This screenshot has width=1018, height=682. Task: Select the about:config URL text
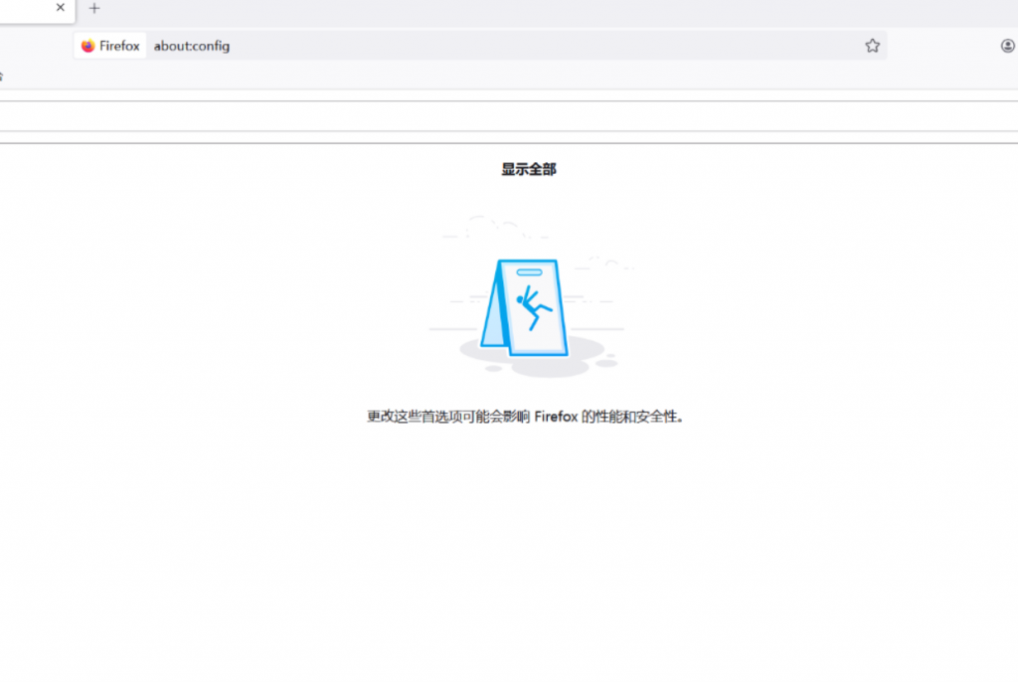pyautogui.click(x=192, y=46)
